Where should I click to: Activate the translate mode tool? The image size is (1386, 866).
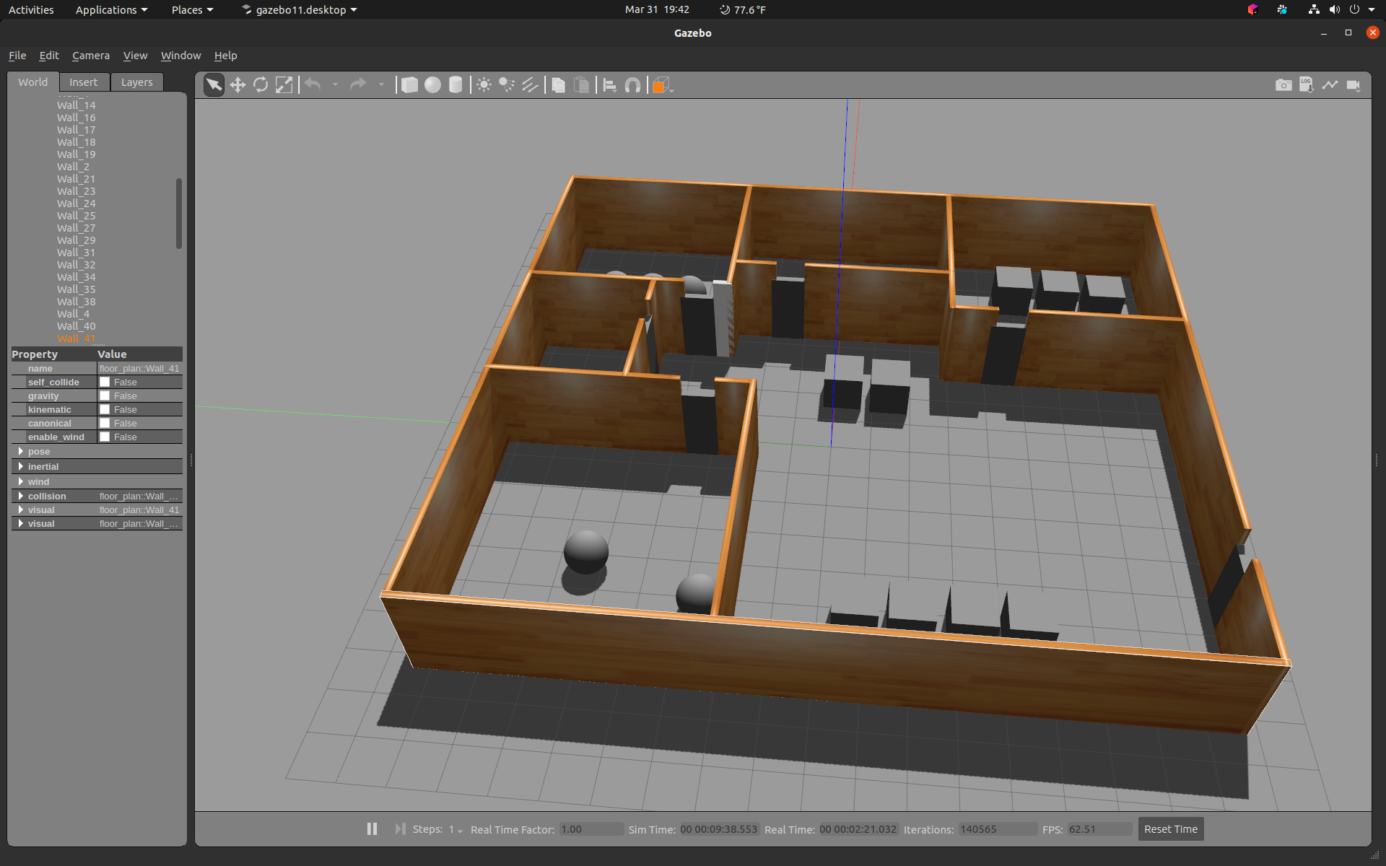[x=237, y=85]
